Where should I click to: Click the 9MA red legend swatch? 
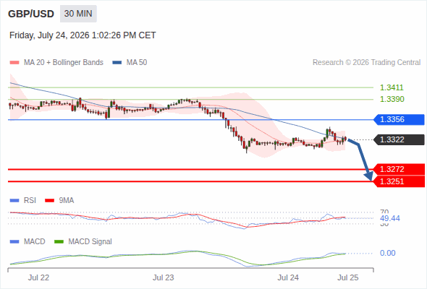(x=49, y=201)
